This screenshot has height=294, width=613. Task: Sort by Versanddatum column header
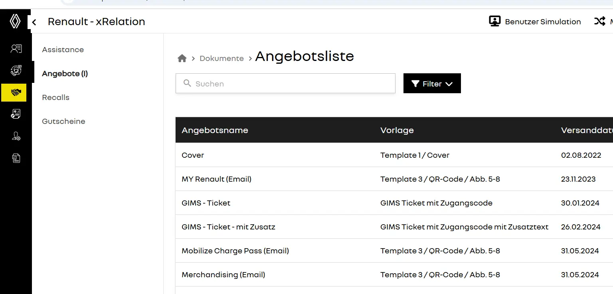tap(587, 130)
